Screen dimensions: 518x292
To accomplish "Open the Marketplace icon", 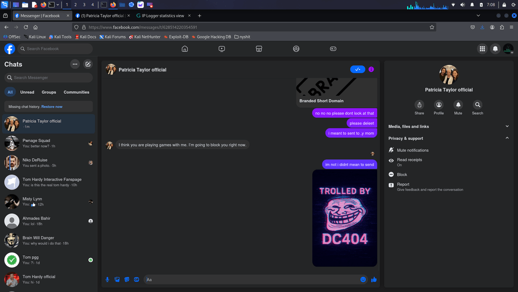I will [x=259, y=49].
